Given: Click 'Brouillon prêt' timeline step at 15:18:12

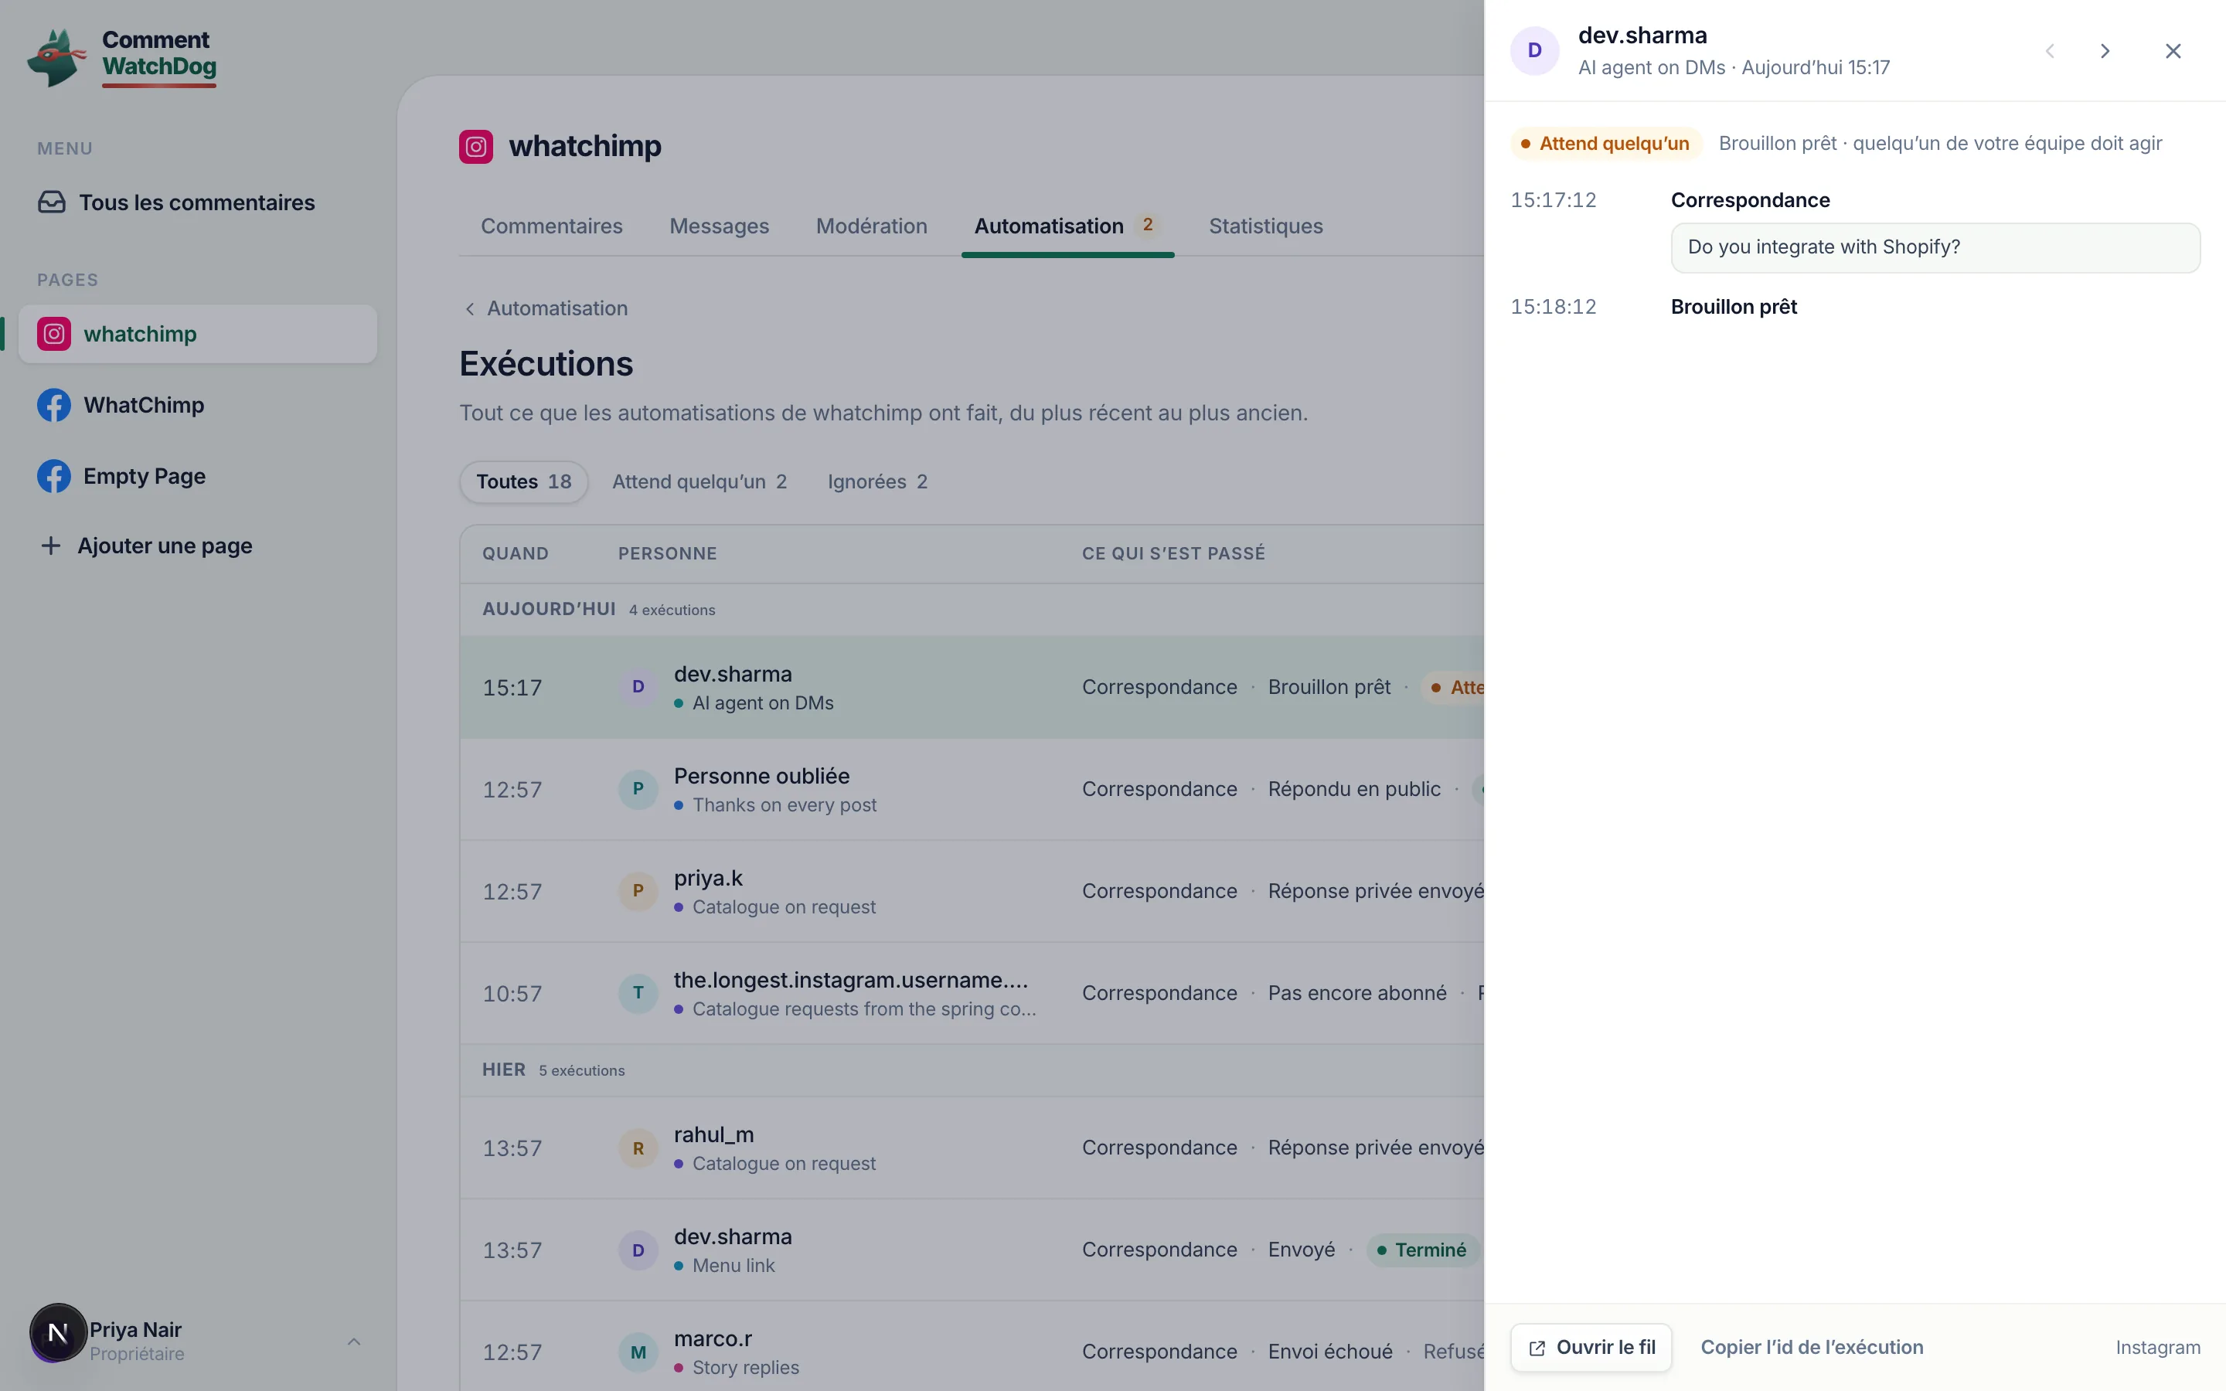Looking at the screenshot, I should (1733, 308).
